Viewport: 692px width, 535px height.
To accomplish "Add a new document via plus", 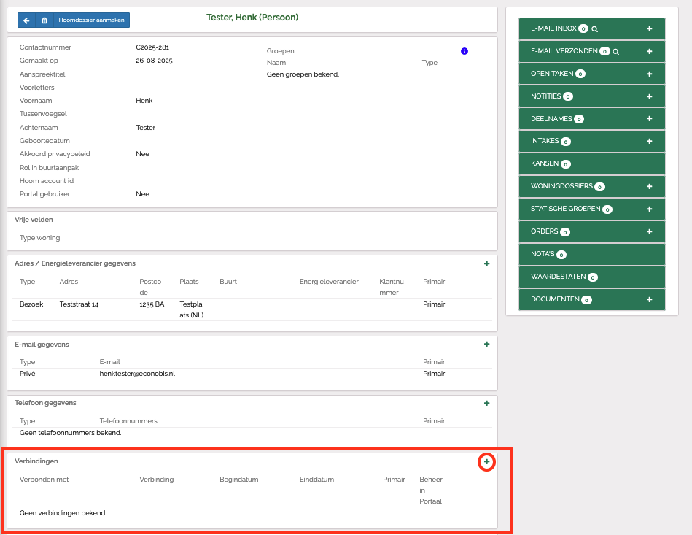I will (649, 299).
